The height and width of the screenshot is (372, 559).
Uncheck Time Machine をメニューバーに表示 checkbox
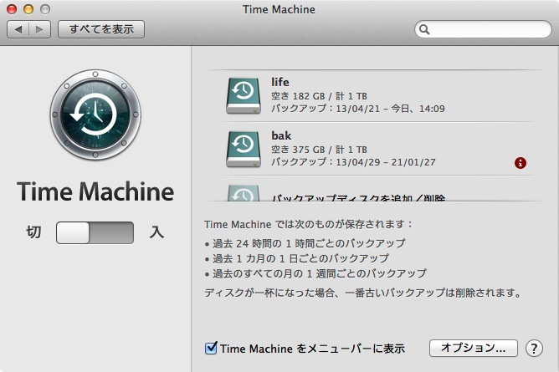tap(211, 348)
